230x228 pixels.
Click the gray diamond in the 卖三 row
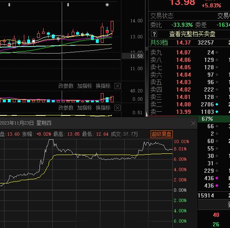pyautogui.click(x=217, y=97)
